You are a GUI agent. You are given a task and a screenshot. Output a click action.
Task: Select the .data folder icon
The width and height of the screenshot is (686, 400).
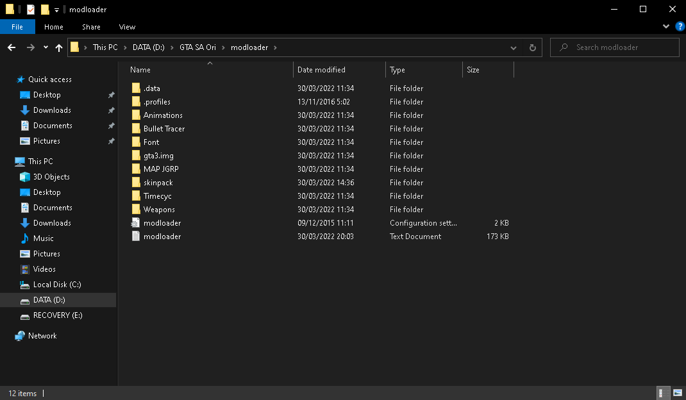click(x=136, y=88)
